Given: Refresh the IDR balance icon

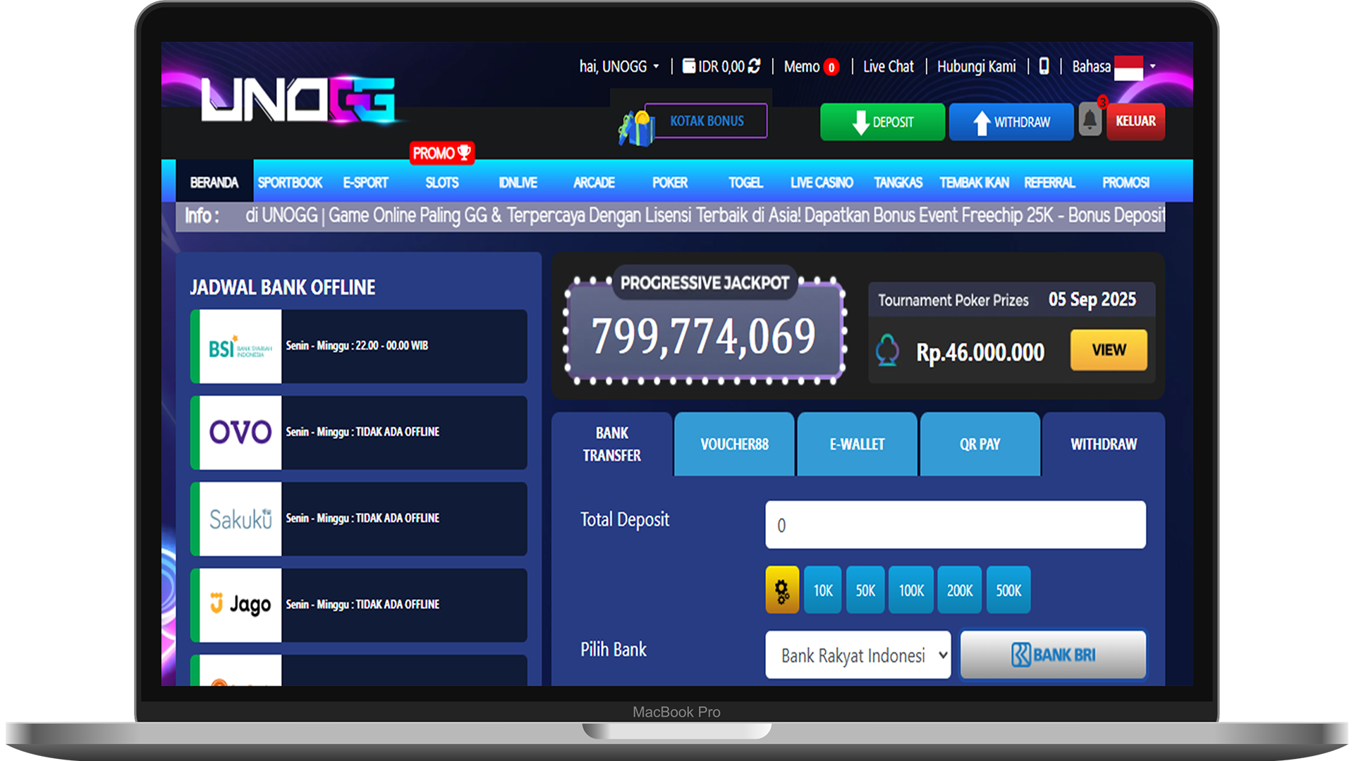Looking at the screenshot, I should click(755, 66).
